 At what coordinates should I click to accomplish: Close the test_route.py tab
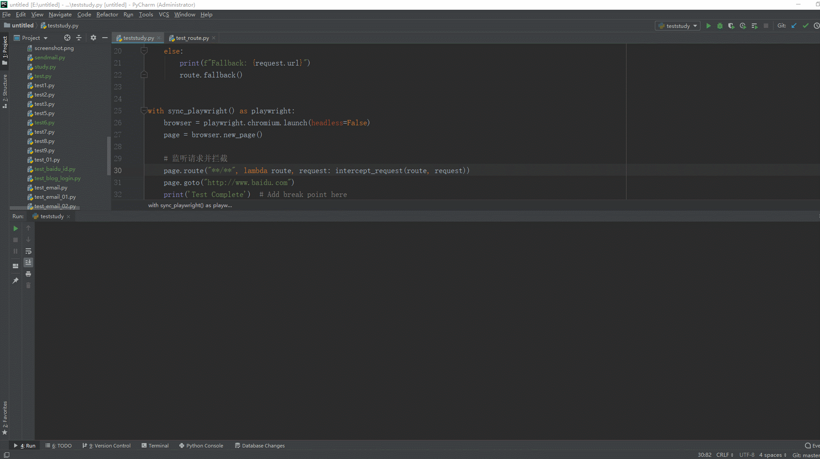[213, 38]
